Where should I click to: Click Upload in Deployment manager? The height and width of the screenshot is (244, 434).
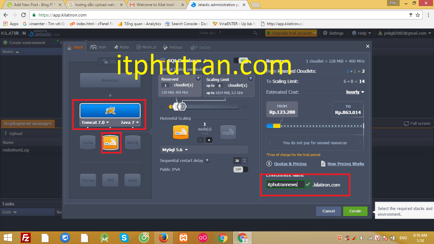click(x=13, y=133)
